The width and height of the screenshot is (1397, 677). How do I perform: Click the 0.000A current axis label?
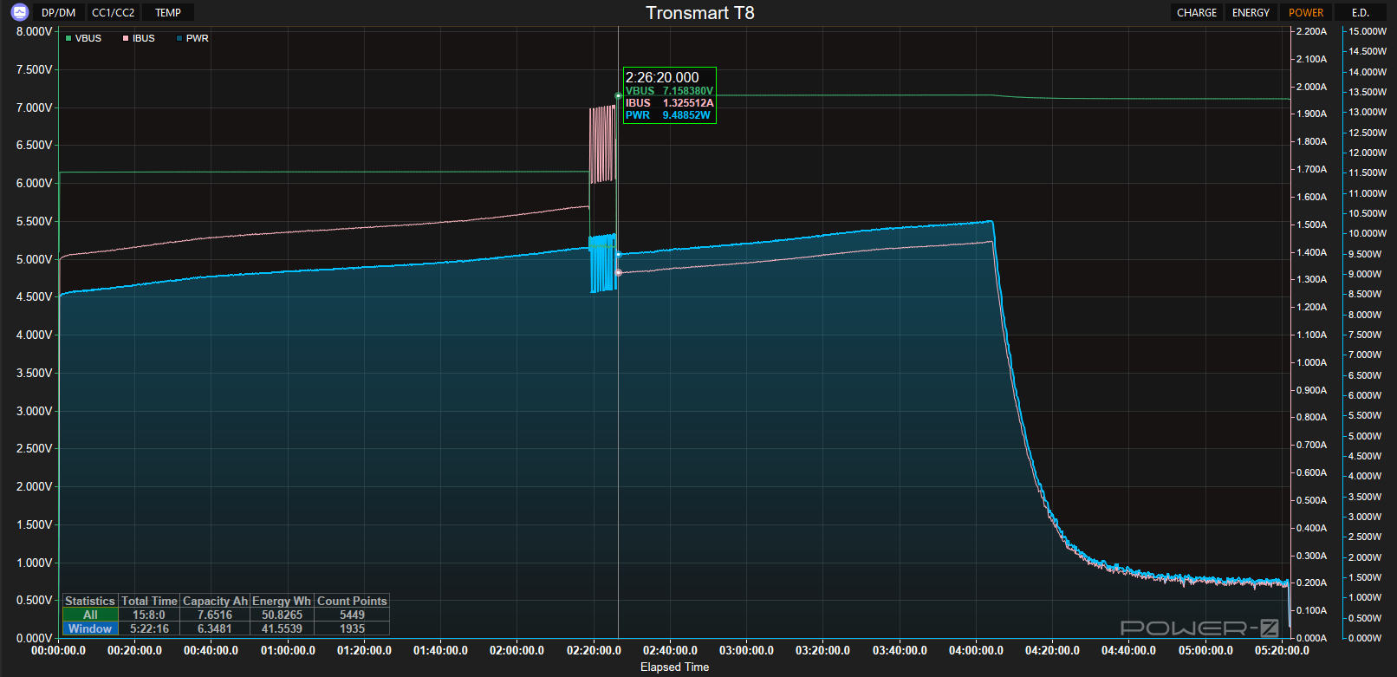coord(1311,638)
